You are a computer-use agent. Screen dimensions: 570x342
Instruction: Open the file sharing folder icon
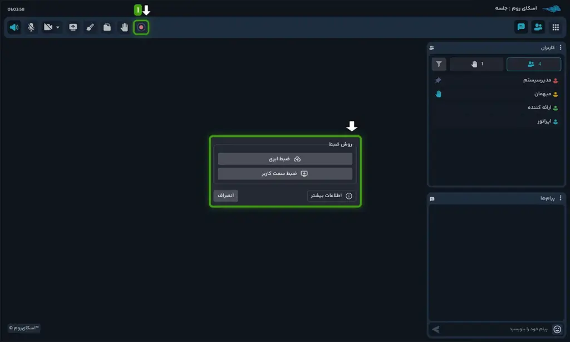107,27
